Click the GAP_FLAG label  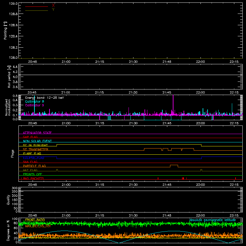point(30,137)
